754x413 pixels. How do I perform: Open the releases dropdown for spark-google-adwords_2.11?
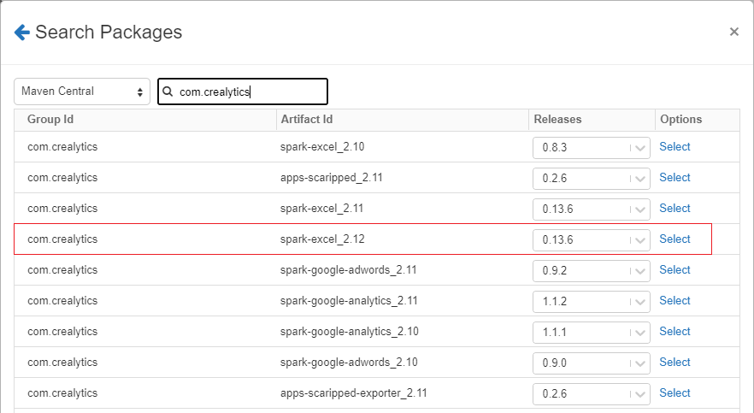(x=591, y=271)
